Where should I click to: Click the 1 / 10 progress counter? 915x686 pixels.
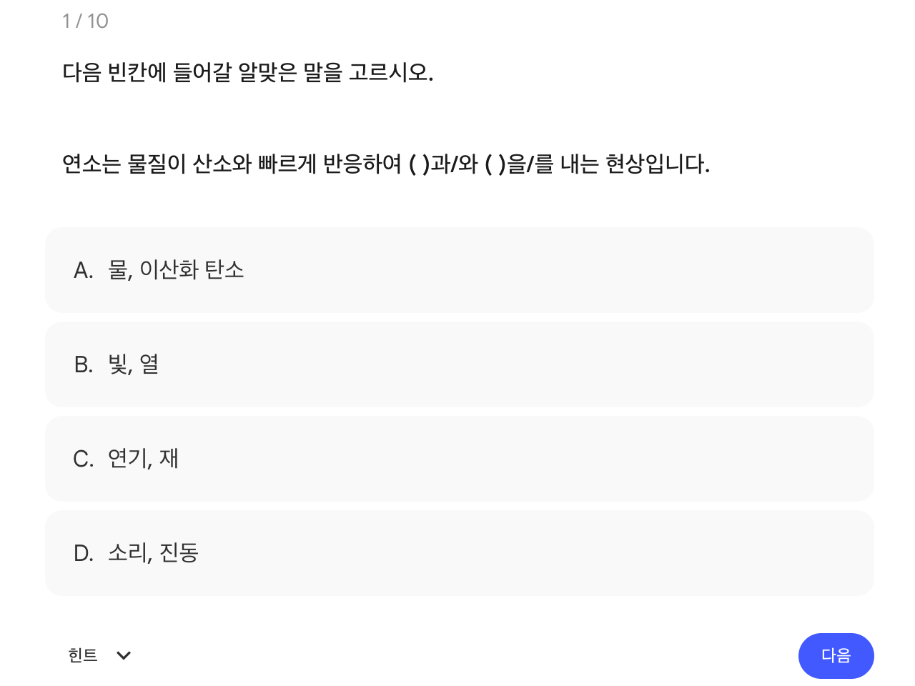point(85,21)
